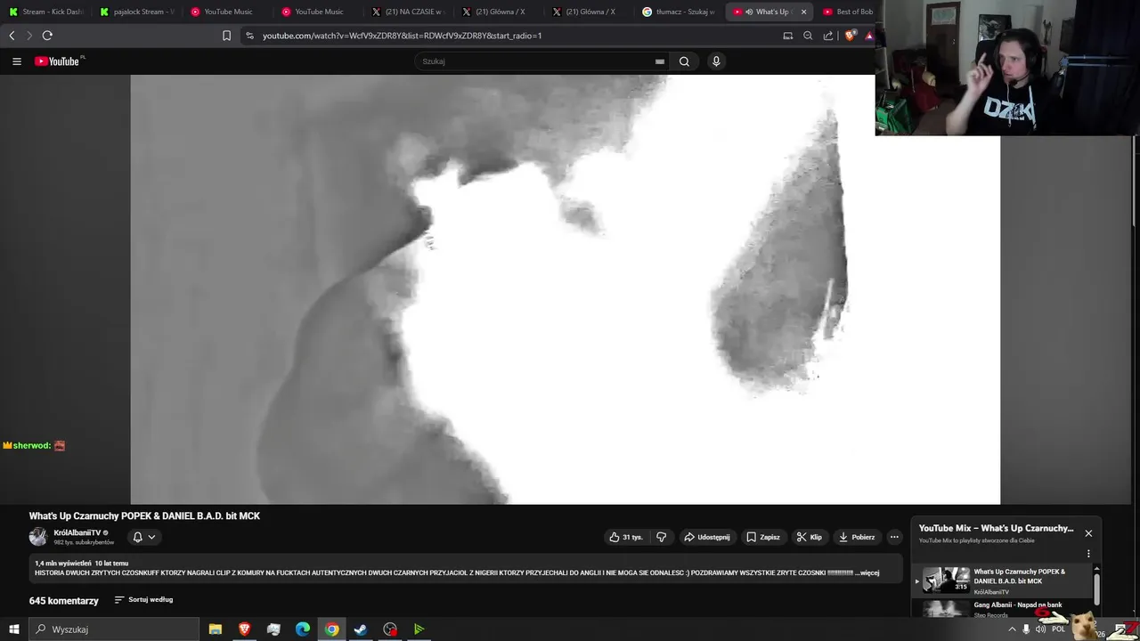Click the video player area to pause
This screenshot has height=641, width=1140.
pyautogui.click(x=565, y=289)
